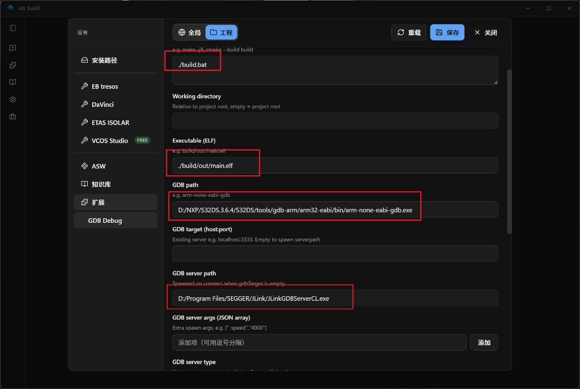Save settings with the 保存 button
This screenshot has height=389, width=580.
[447, 32]
